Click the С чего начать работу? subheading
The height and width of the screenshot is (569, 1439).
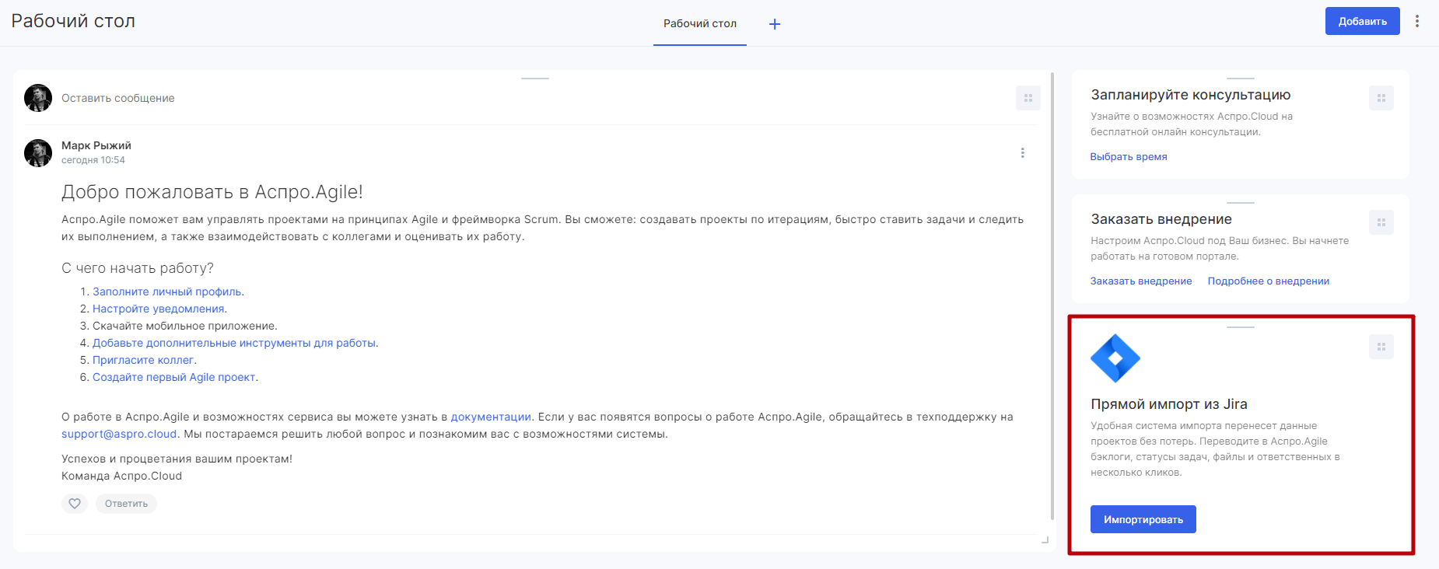coord(138,268)
